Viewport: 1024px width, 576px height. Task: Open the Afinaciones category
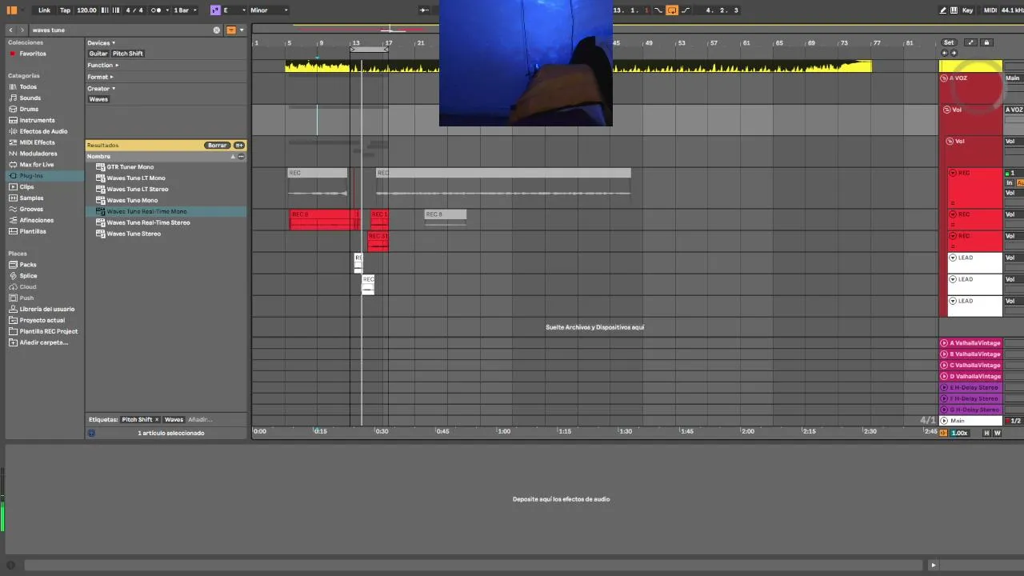coord(37,220)
